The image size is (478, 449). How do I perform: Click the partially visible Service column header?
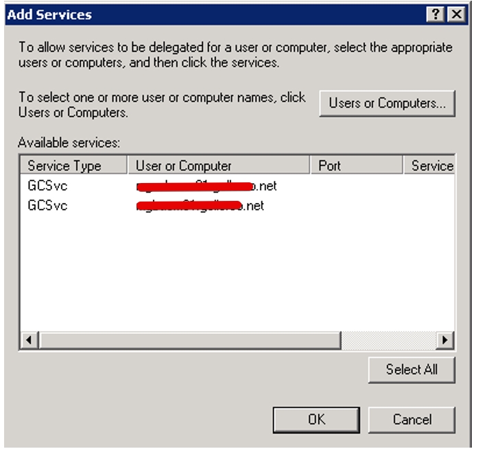pos(432,166)
